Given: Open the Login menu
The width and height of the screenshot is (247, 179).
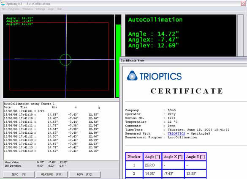Looking at the screenshot, I should click(x=51, y=9).
